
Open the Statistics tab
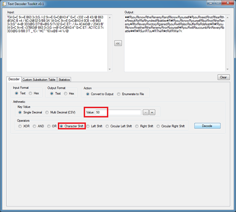(64, 79)
